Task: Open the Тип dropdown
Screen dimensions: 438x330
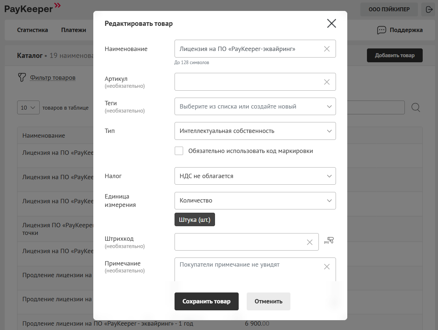Action: coord(255,131)
